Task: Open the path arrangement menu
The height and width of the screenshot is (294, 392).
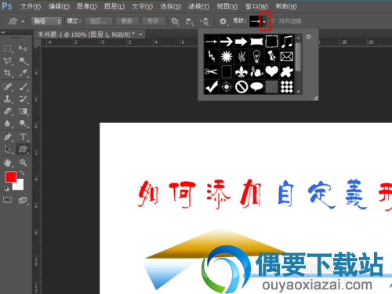Action: point(205,21)
